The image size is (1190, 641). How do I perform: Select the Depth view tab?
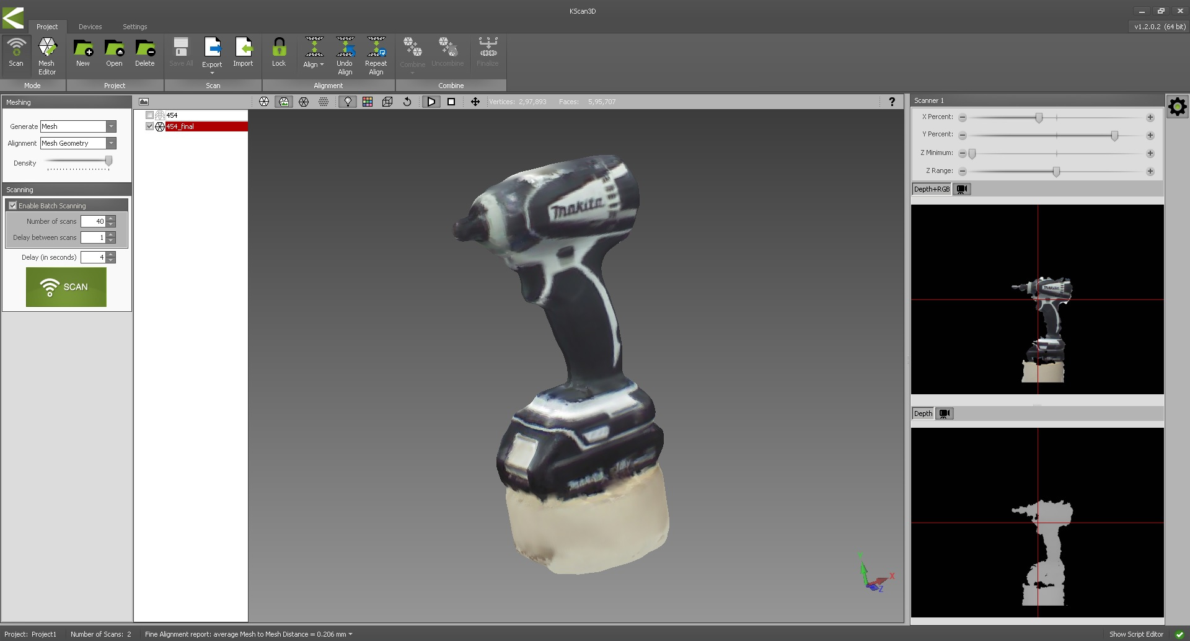[x=923, y=413]
